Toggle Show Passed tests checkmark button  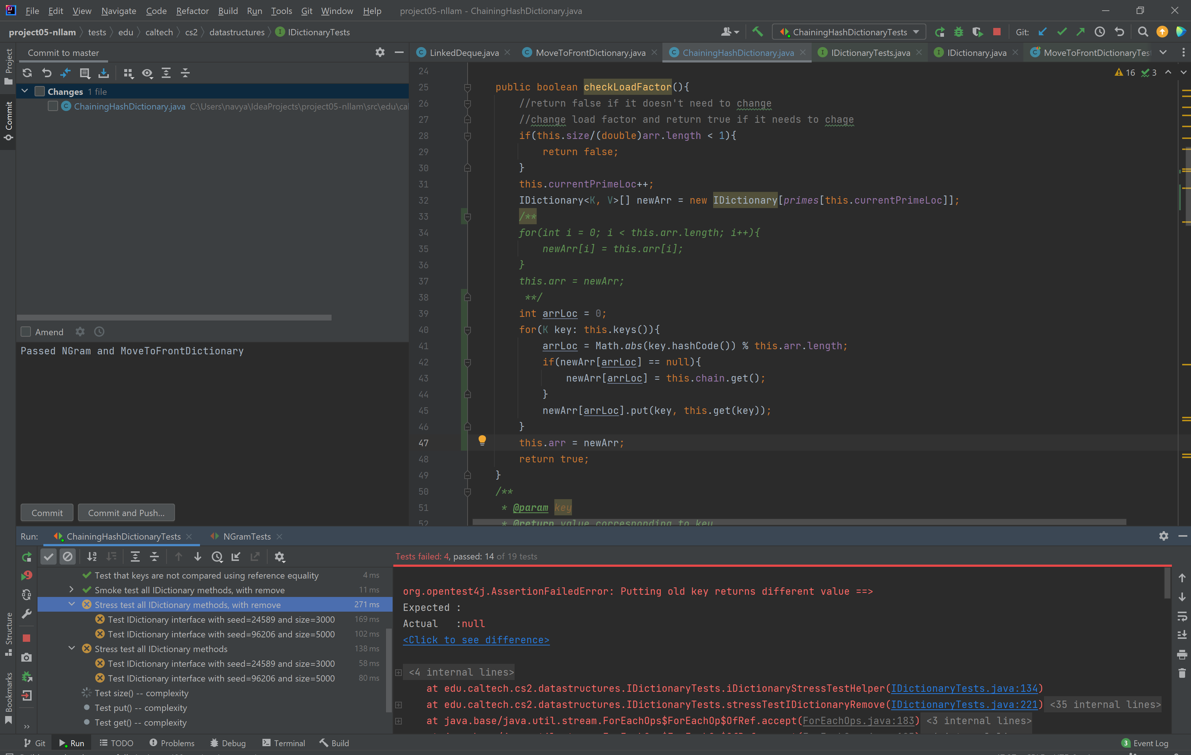coord(49,557)
